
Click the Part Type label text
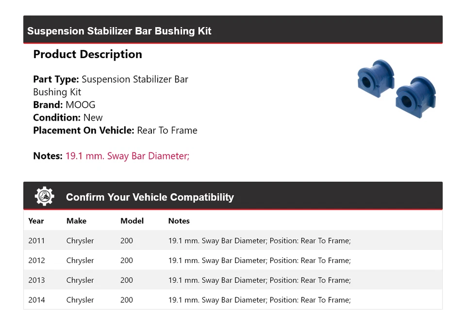coord(56,79)
